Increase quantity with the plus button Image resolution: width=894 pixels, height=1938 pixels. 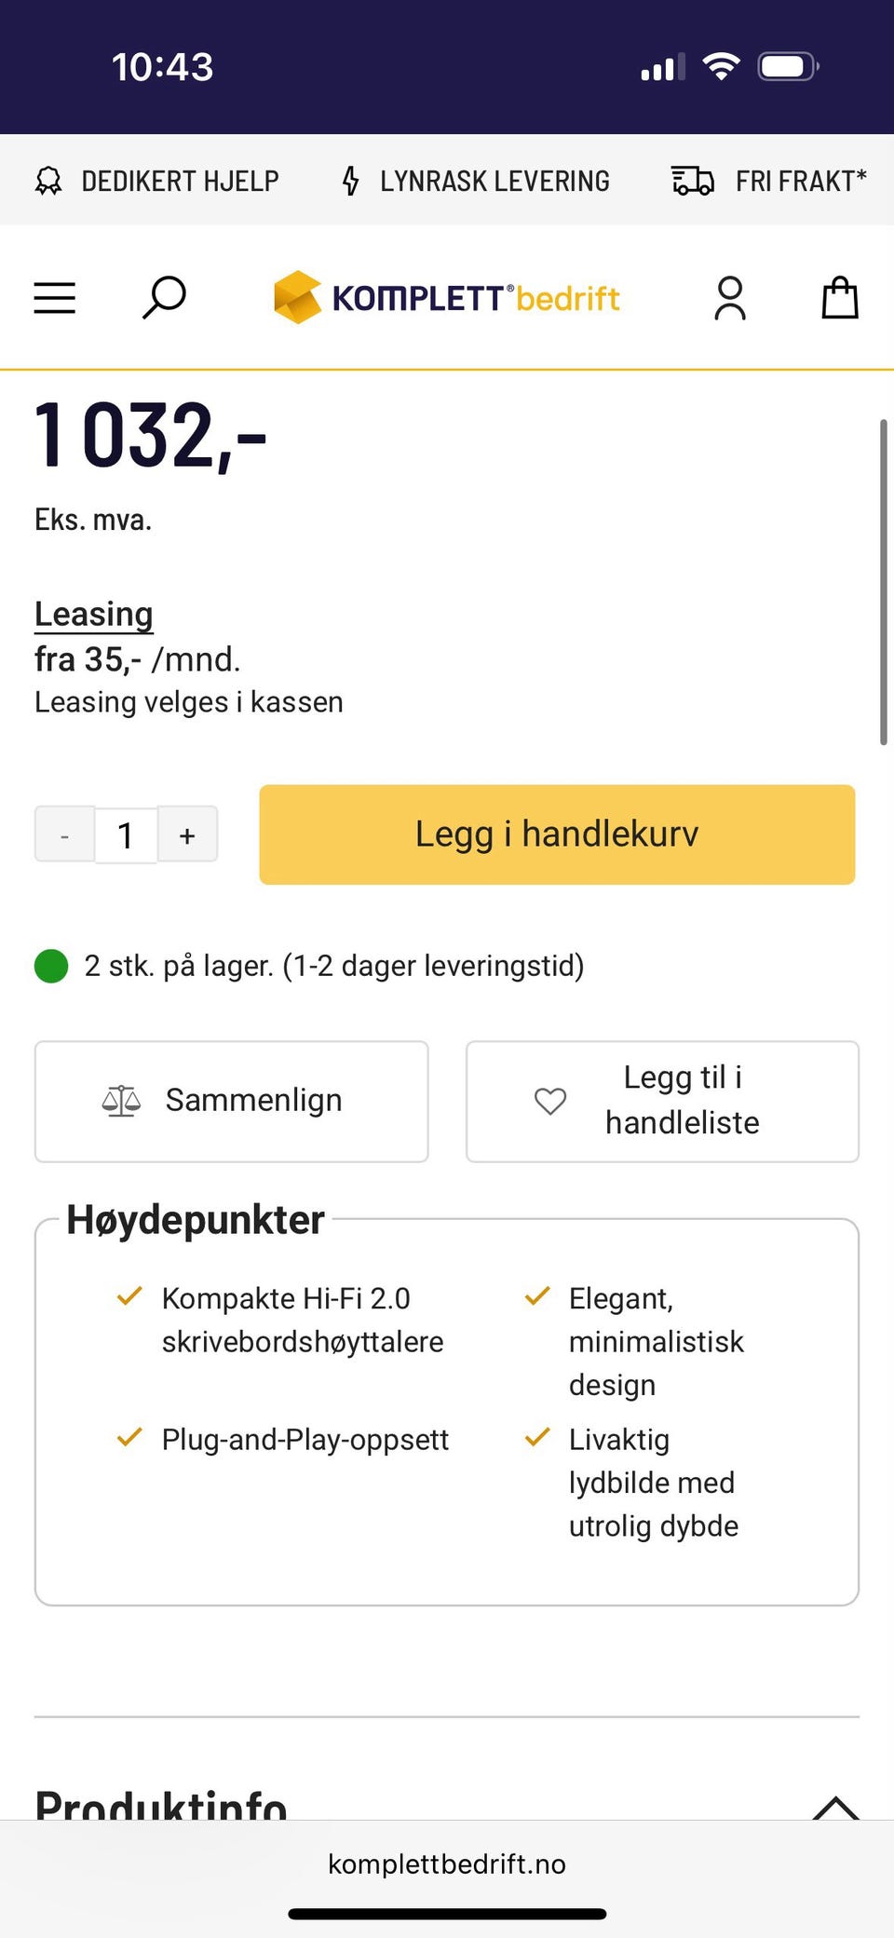tap(187, 834)
